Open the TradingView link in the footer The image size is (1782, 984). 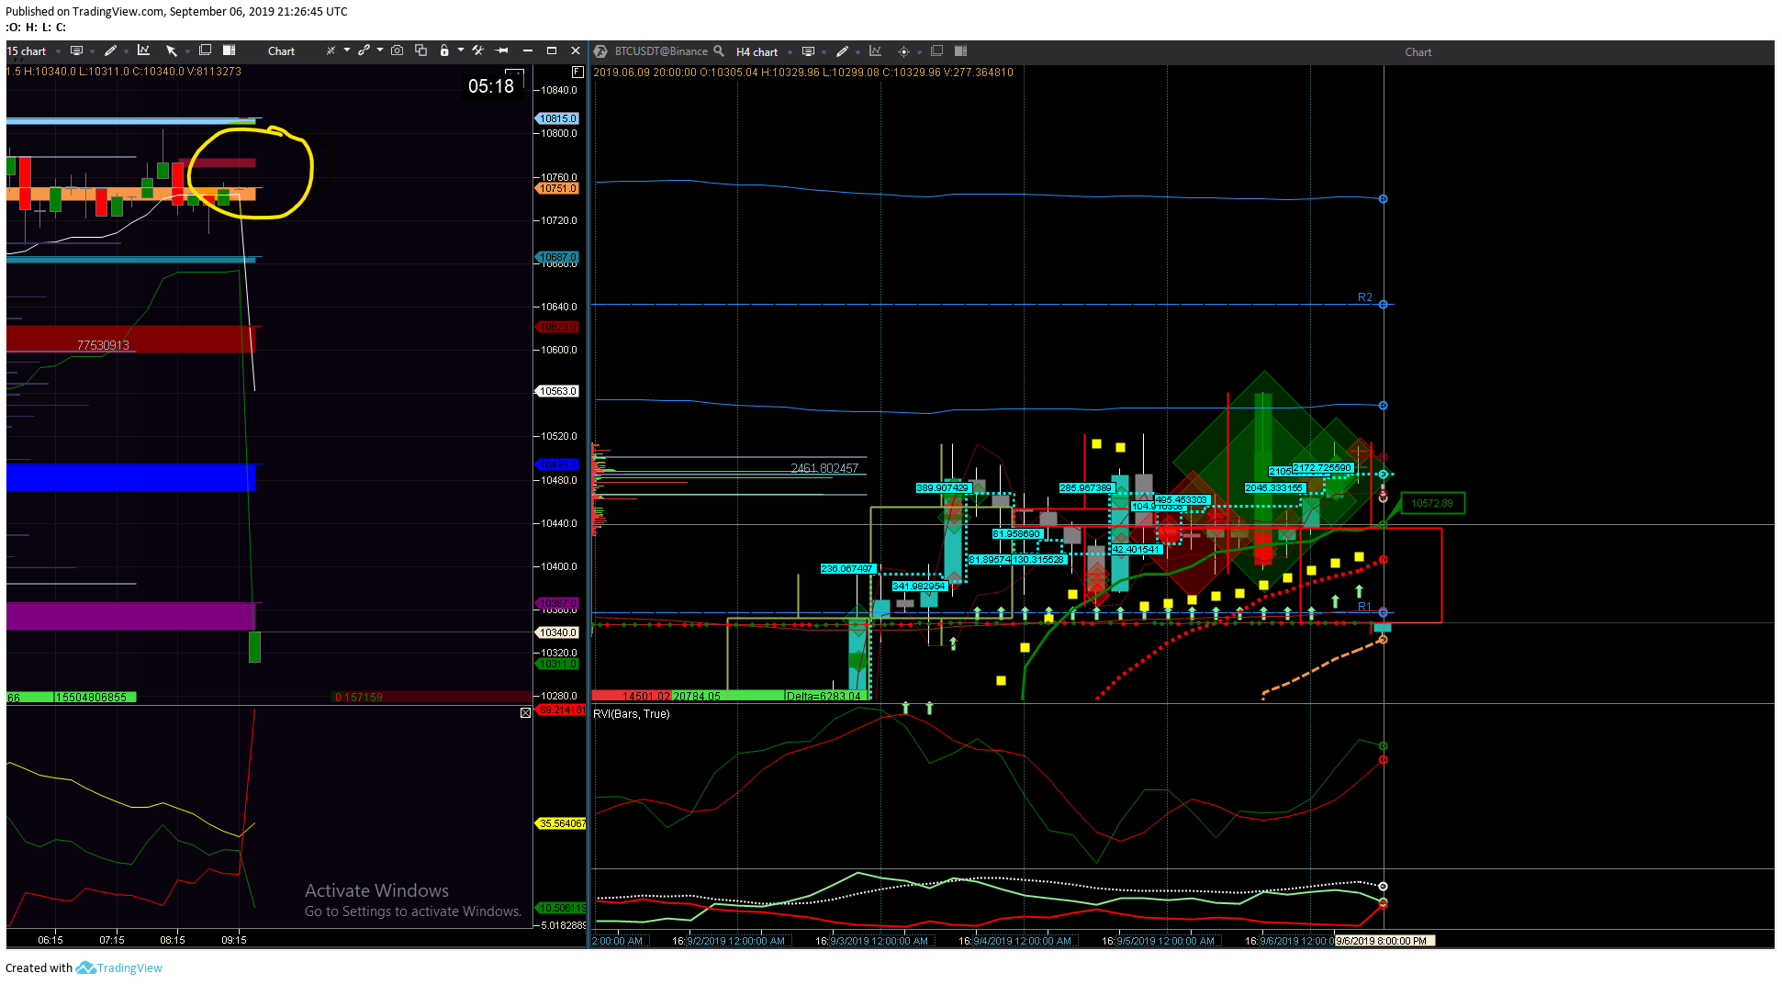tap(129, 967)
